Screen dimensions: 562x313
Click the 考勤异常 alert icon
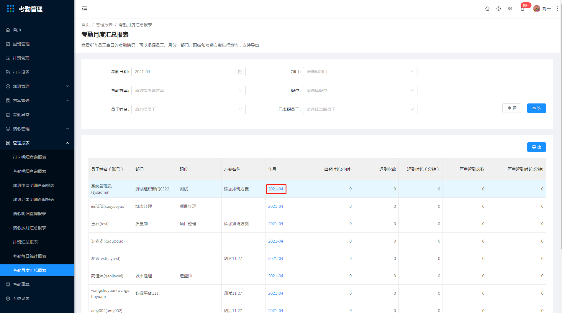tap(8, 115)
